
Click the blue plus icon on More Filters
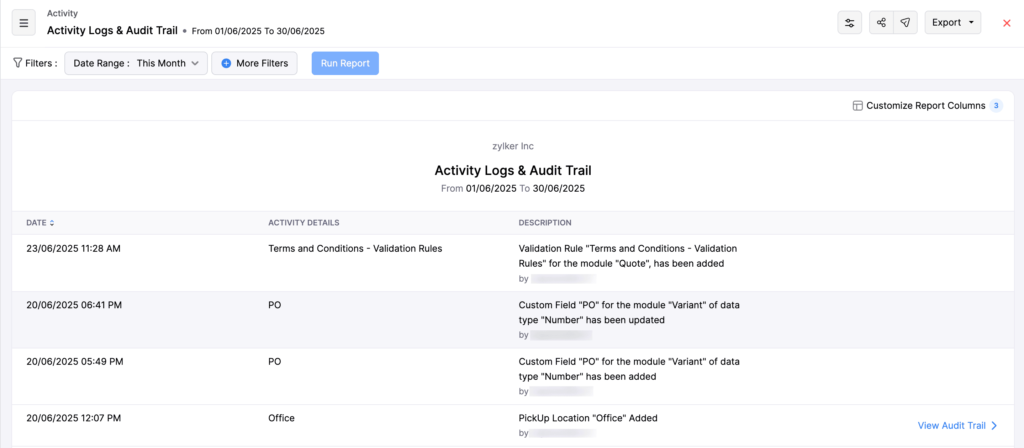click(x=226, y=63)
